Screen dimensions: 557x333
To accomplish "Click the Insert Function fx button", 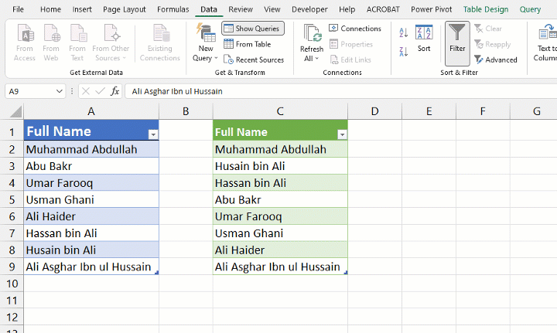I will (x=114, y=91).
